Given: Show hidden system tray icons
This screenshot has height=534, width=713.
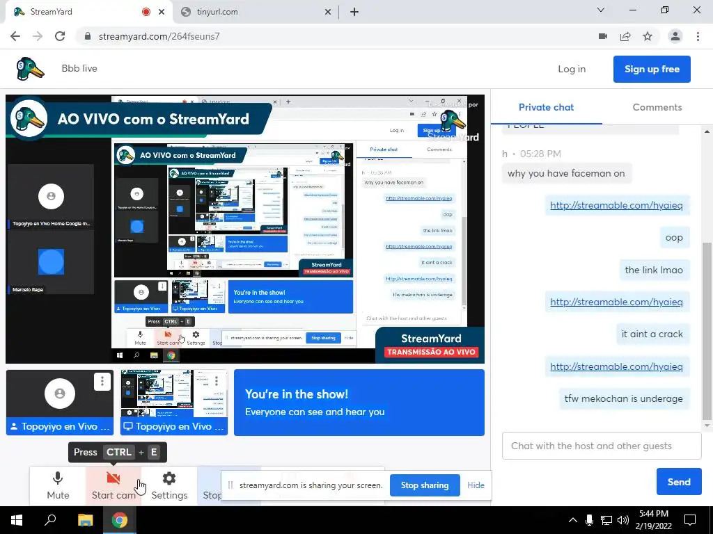Looking at the screenshot, I should pos(573,520).
